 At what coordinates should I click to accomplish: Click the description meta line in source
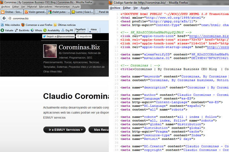point(175,87)
